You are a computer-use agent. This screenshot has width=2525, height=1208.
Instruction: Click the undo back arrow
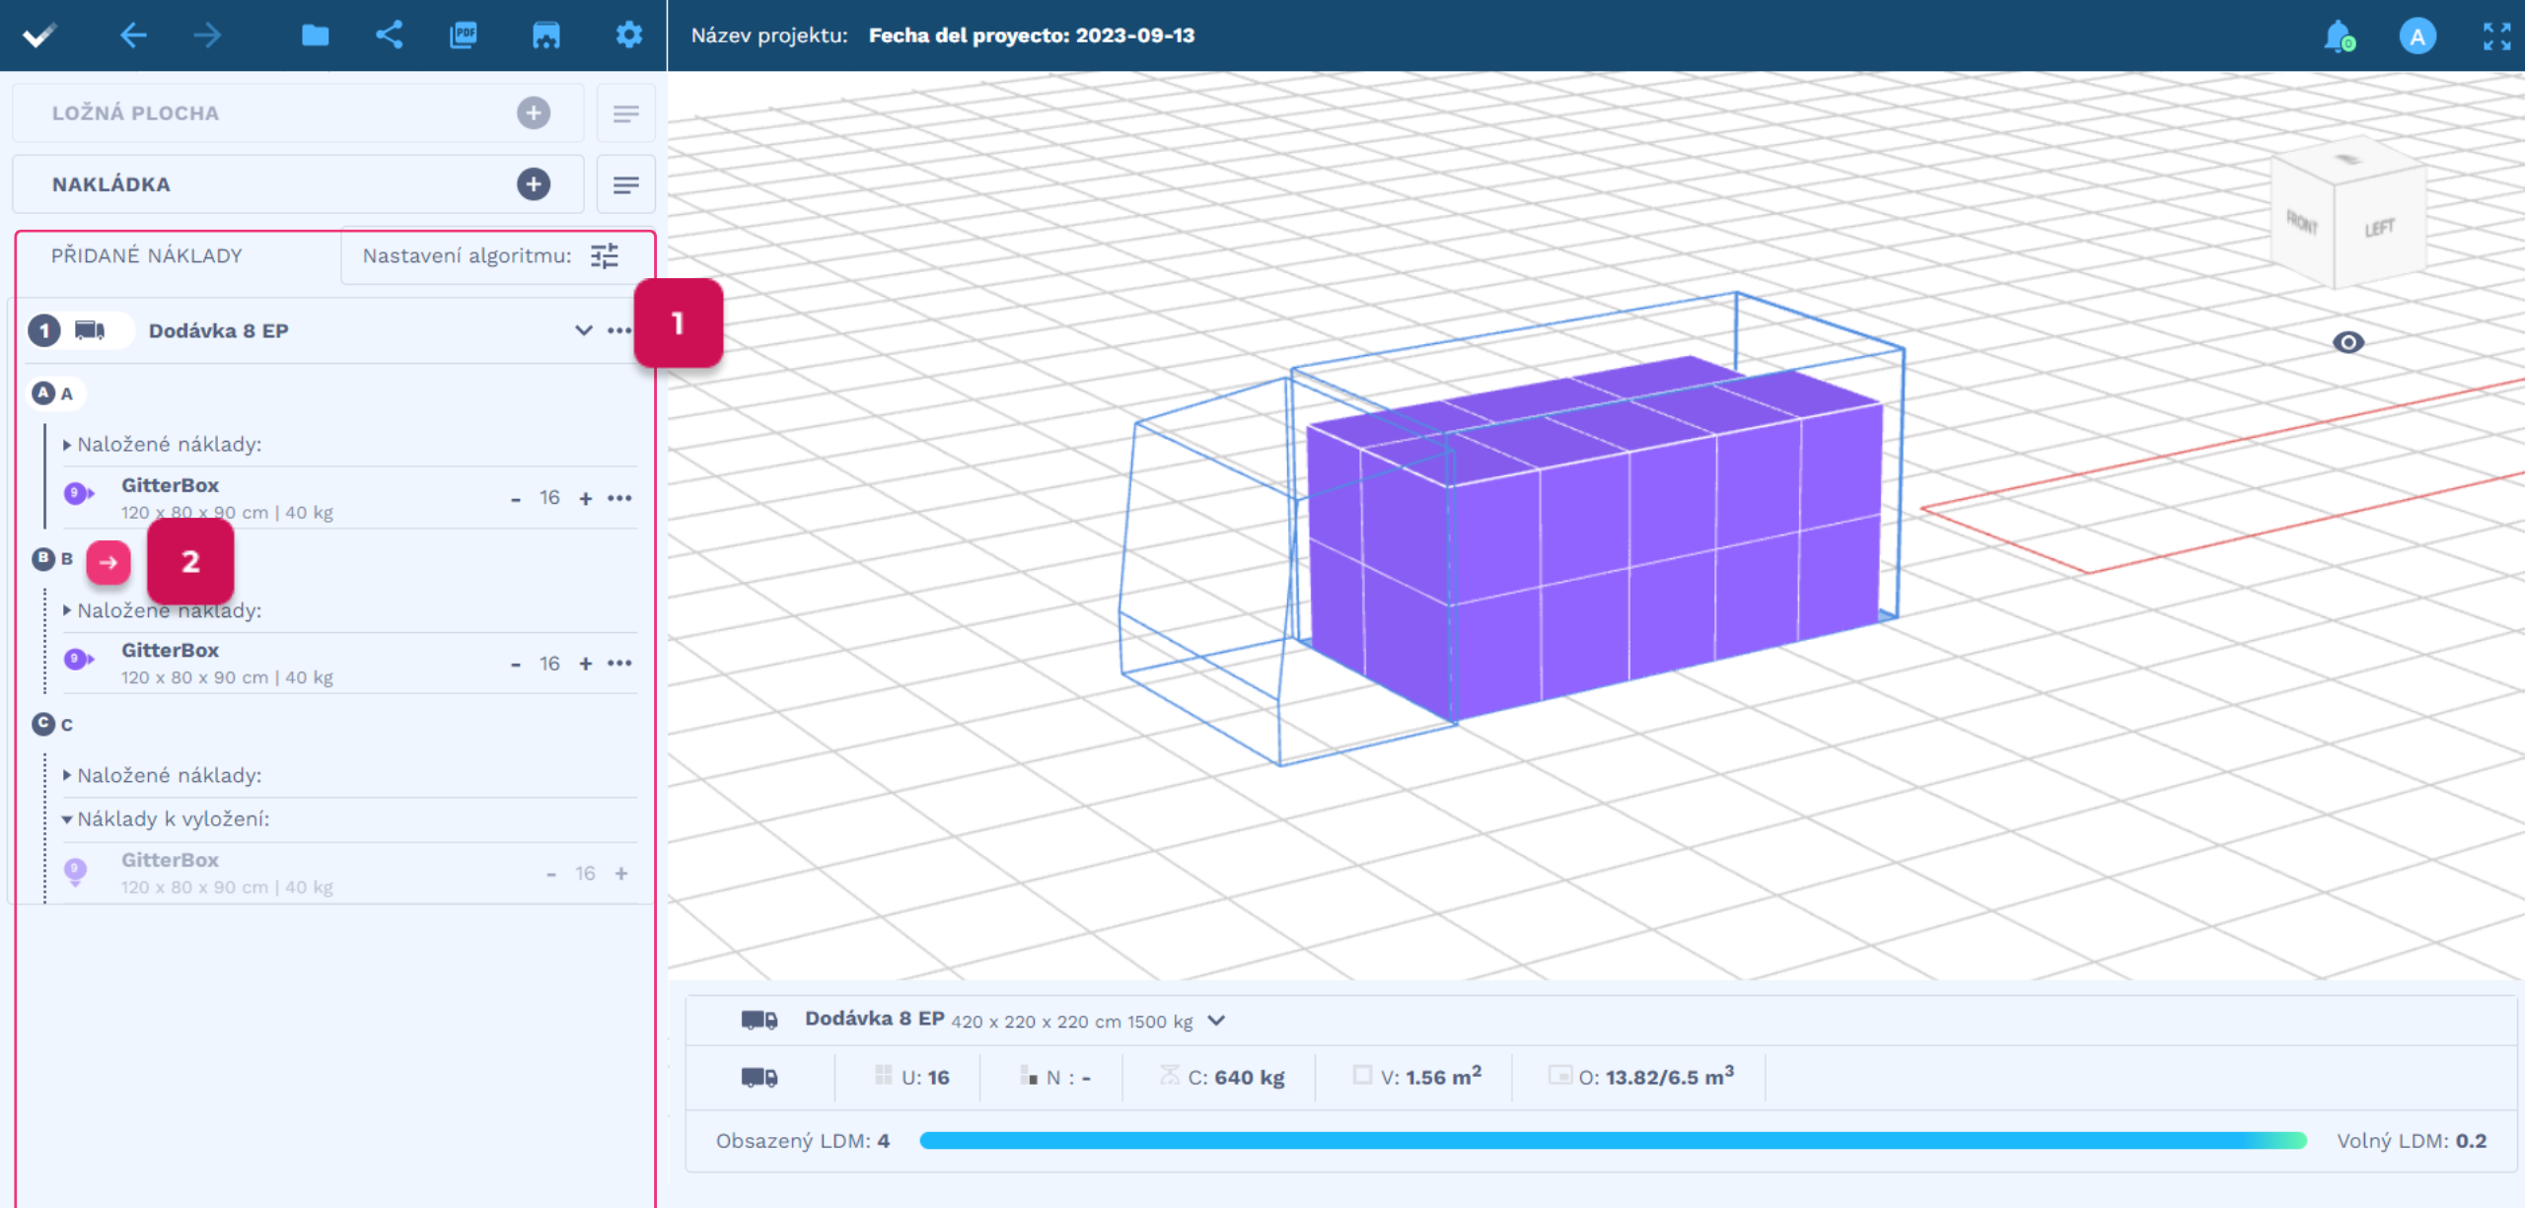(133, 36)
